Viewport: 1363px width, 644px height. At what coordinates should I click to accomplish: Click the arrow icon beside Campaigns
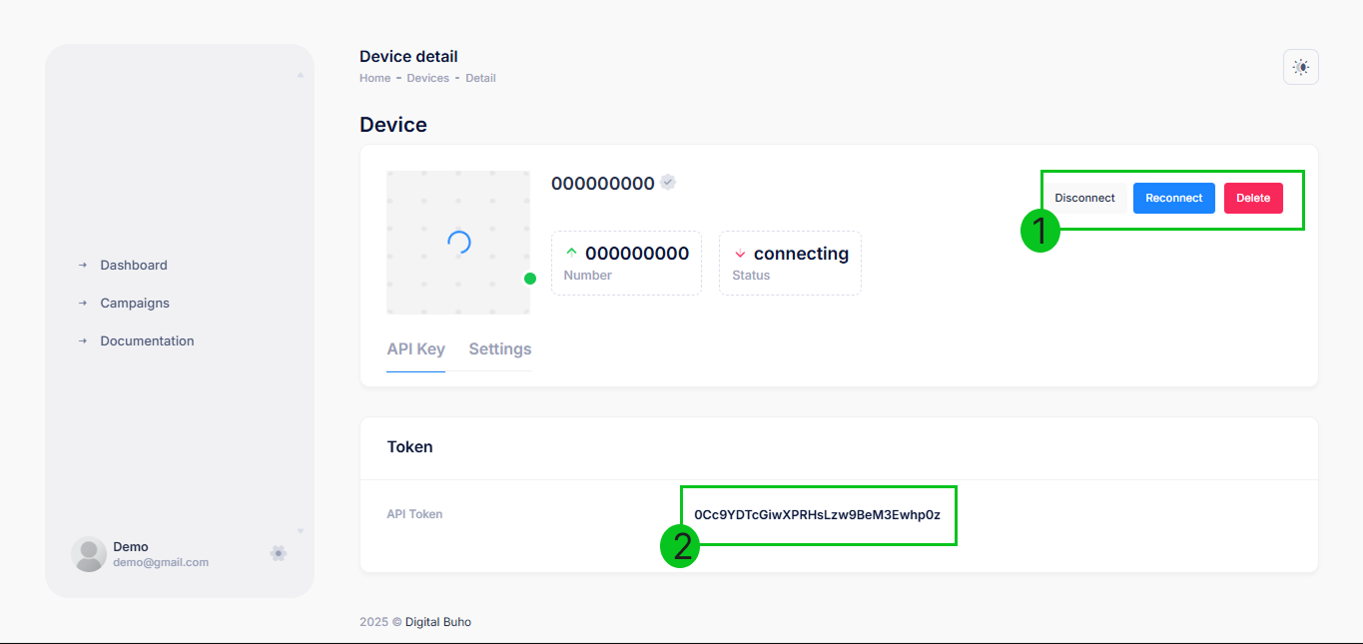coord(83,304)
